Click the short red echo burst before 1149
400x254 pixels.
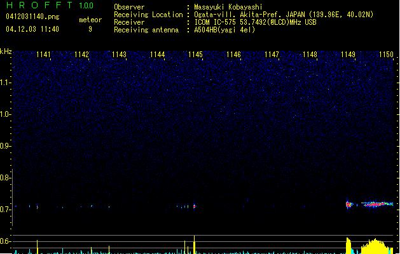tap(349, 204)
